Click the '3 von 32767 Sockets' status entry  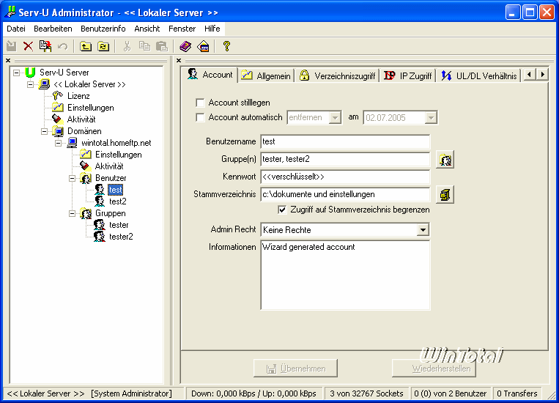pyautogui.click(x=366, y=393)
